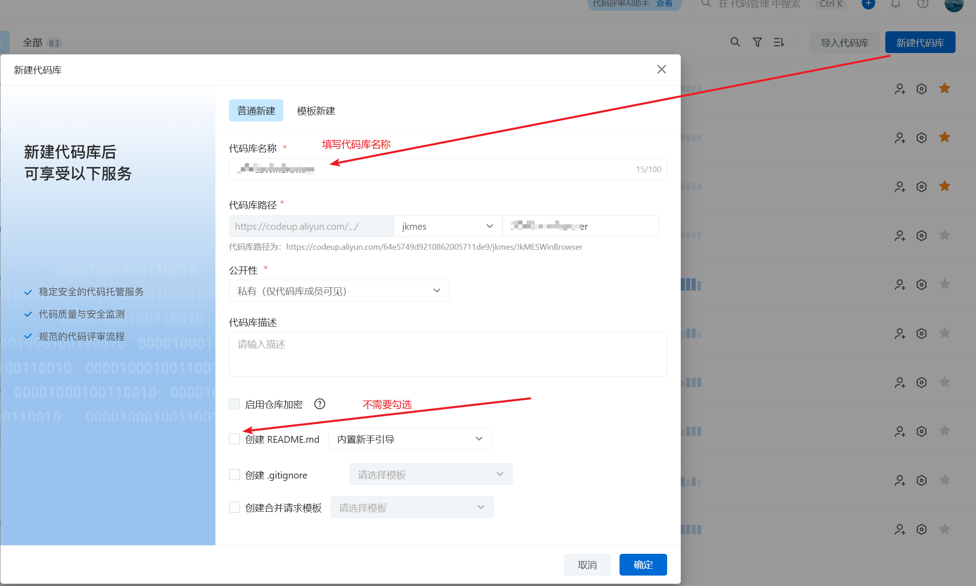
Task: Select the 普通新建 tab
Action: (256, 111)
